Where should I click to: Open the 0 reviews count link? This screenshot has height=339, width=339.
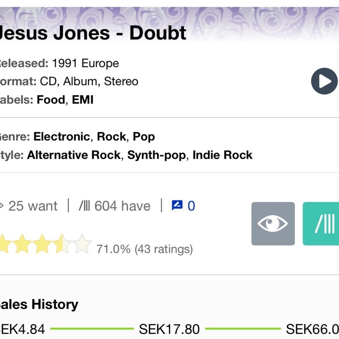pos(191,206)
